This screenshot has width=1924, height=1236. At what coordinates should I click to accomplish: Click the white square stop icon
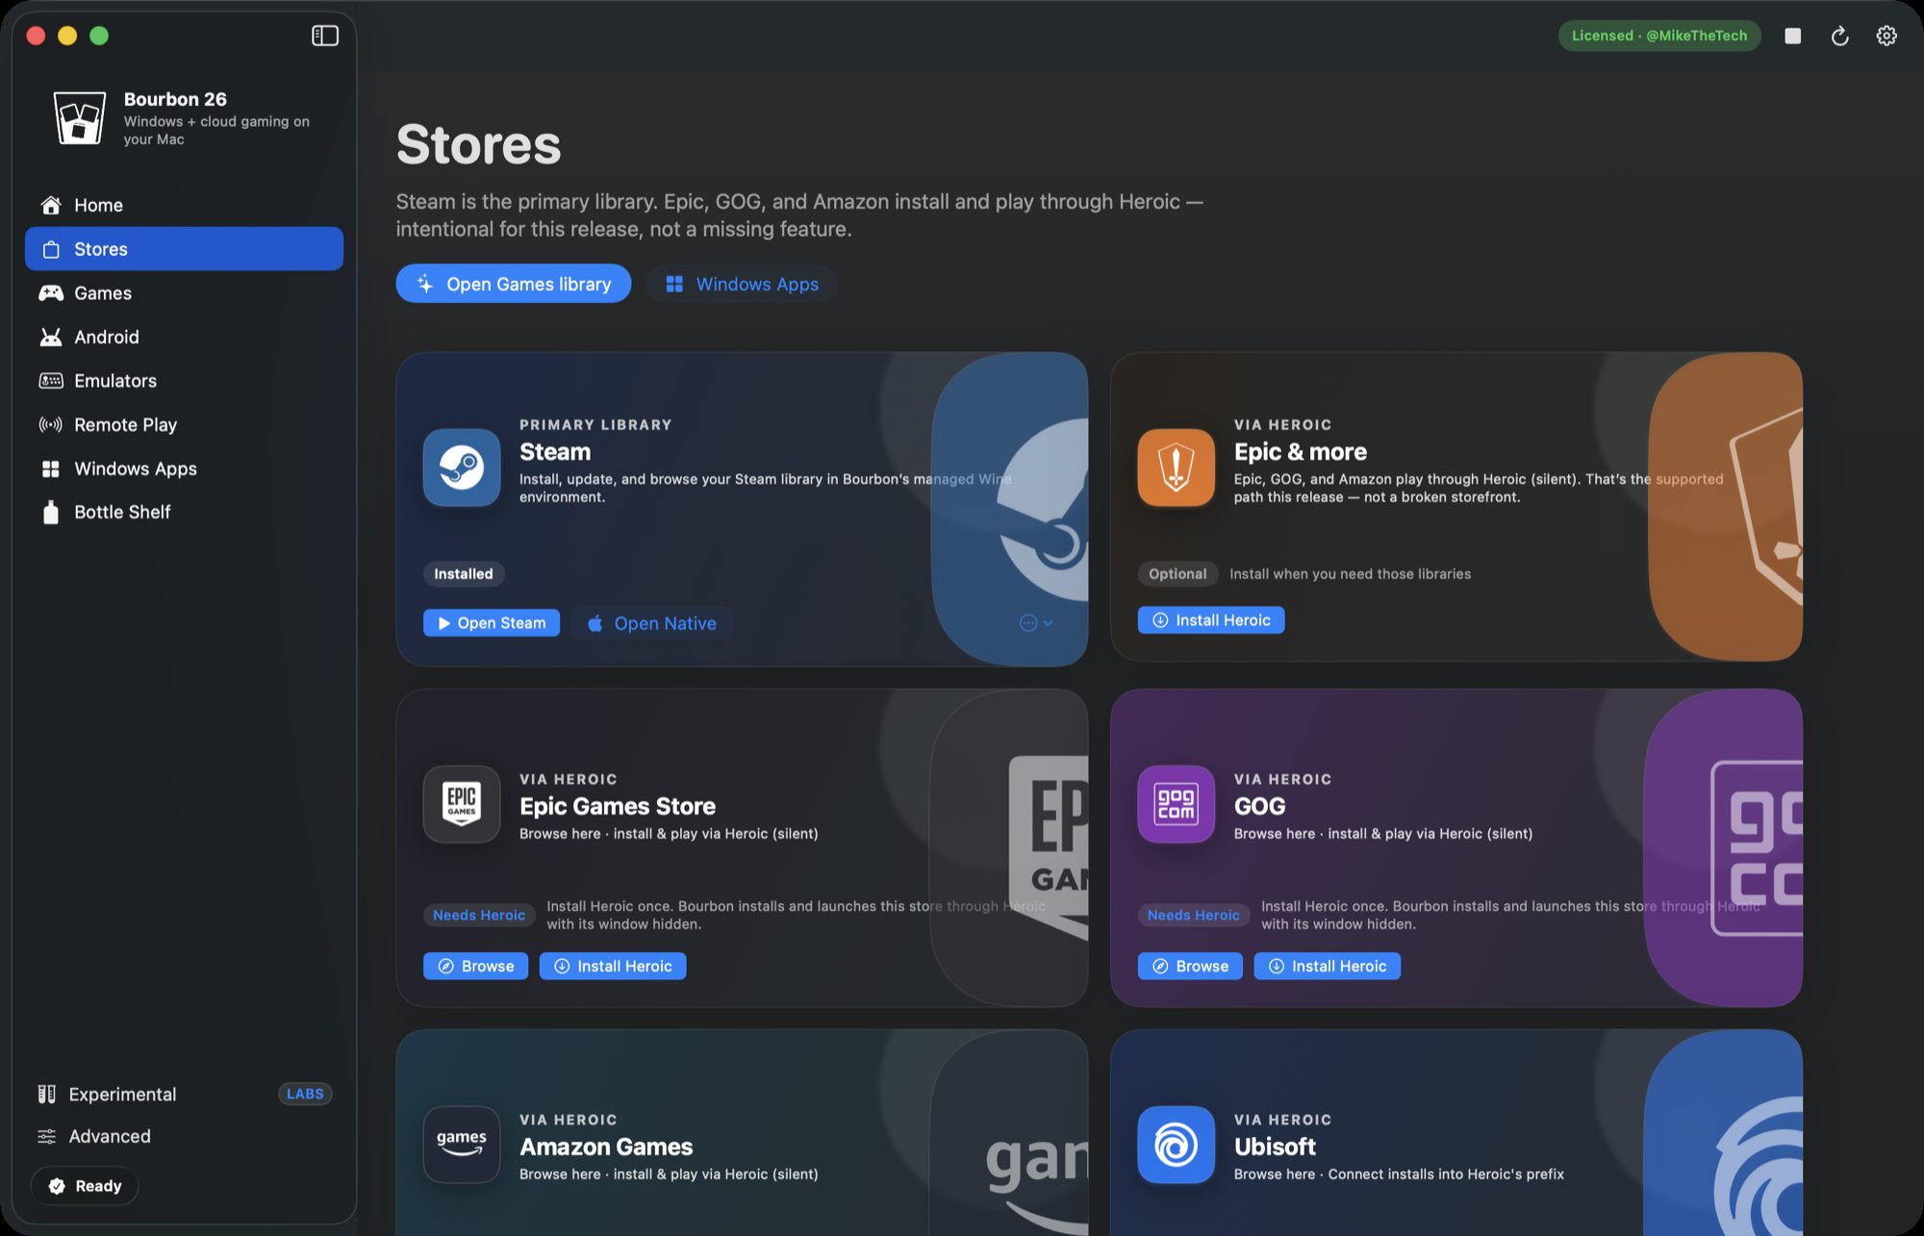coord(1792,36)
